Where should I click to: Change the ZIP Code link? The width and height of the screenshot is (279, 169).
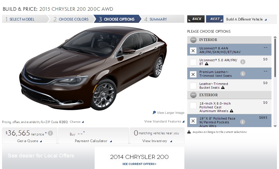(x=77, y=122)
